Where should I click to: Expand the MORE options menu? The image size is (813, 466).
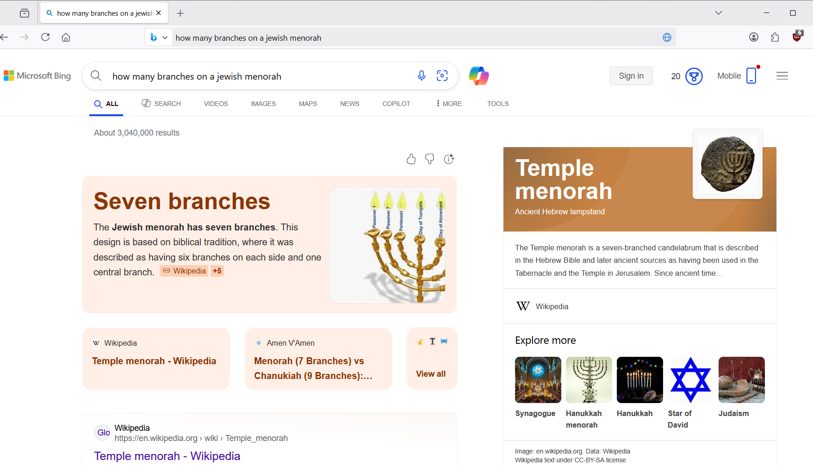tap(449, 104)
